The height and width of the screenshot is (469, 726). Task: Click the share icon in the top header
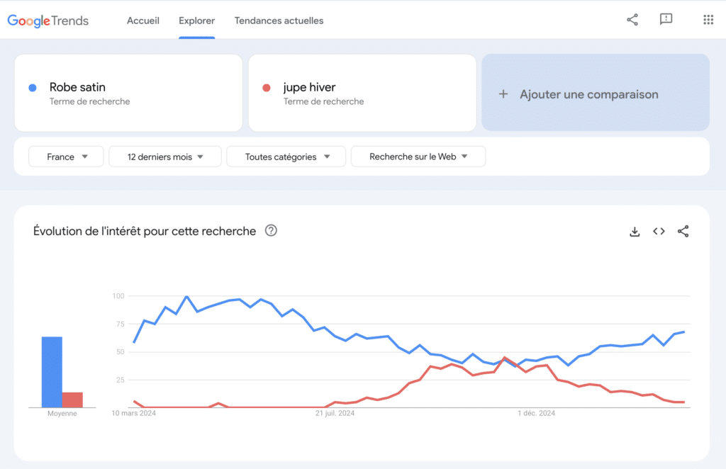pos(632,19)
